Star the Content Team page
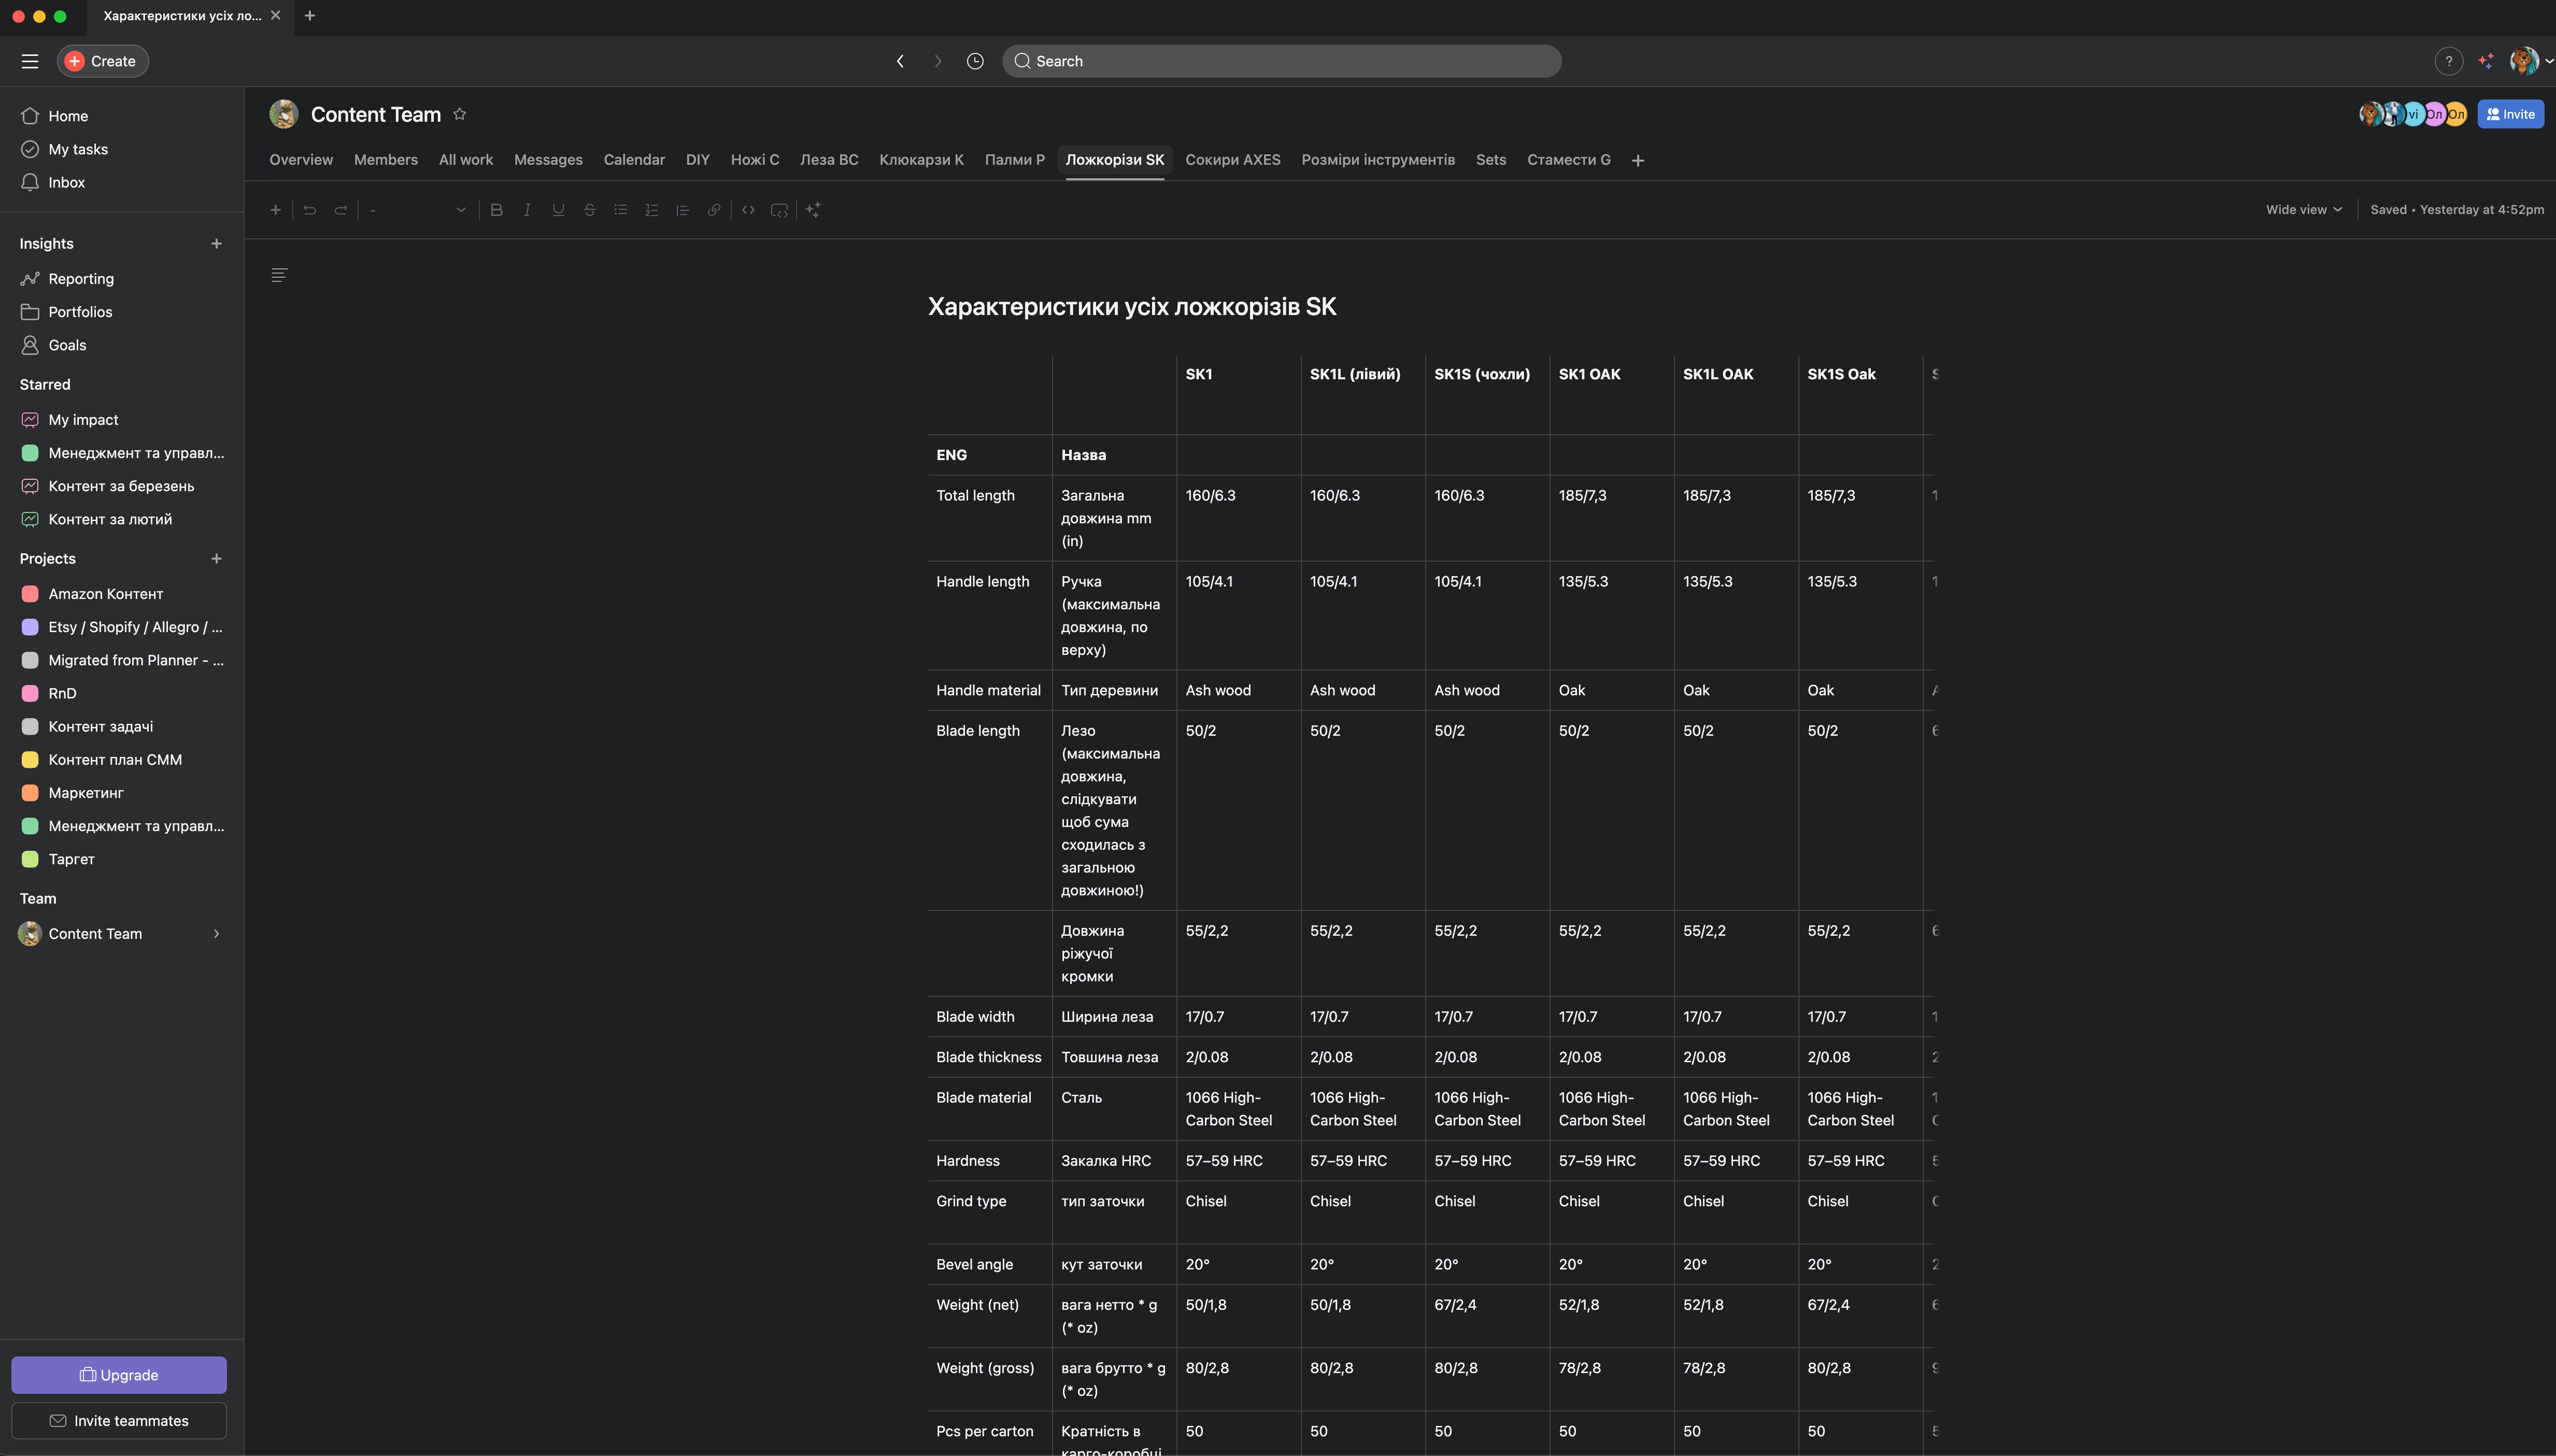2556x1456 pixels. [460, 114]
